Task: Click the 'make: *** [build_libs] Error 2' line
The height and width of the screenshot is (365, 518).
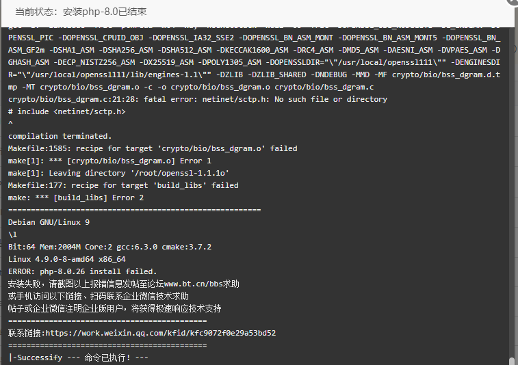Action: pos(76,198)
